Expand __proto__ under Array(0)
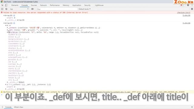Screen dimensions: 194x109 pyautogui.click(x=6, y=20)
